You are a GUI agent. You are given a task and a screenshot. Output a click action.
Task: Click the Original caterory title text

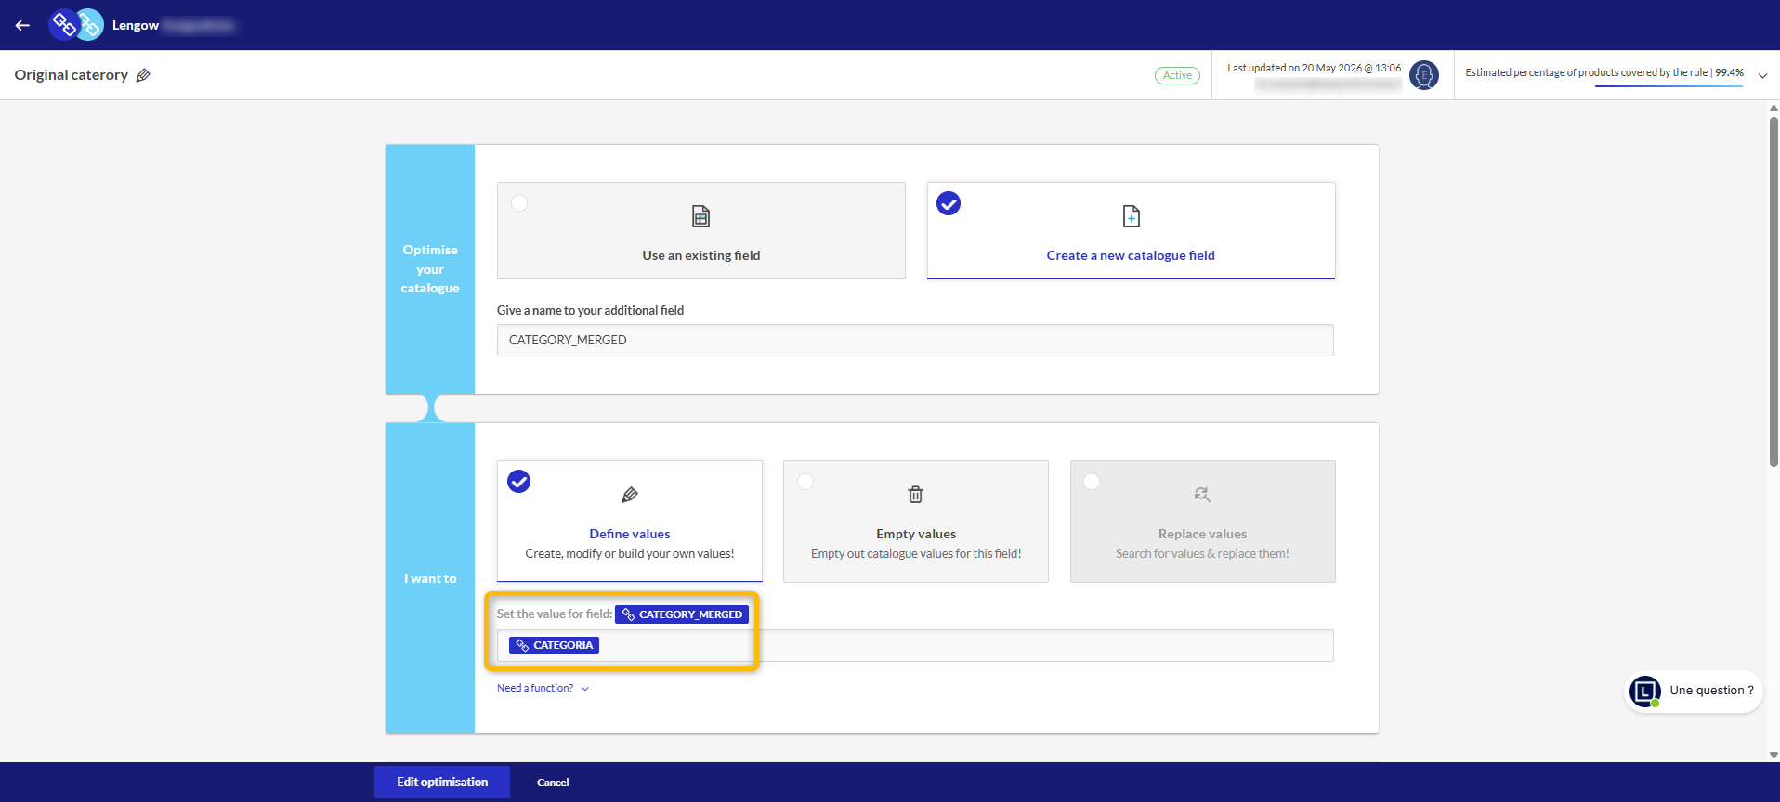click(72, 75)
